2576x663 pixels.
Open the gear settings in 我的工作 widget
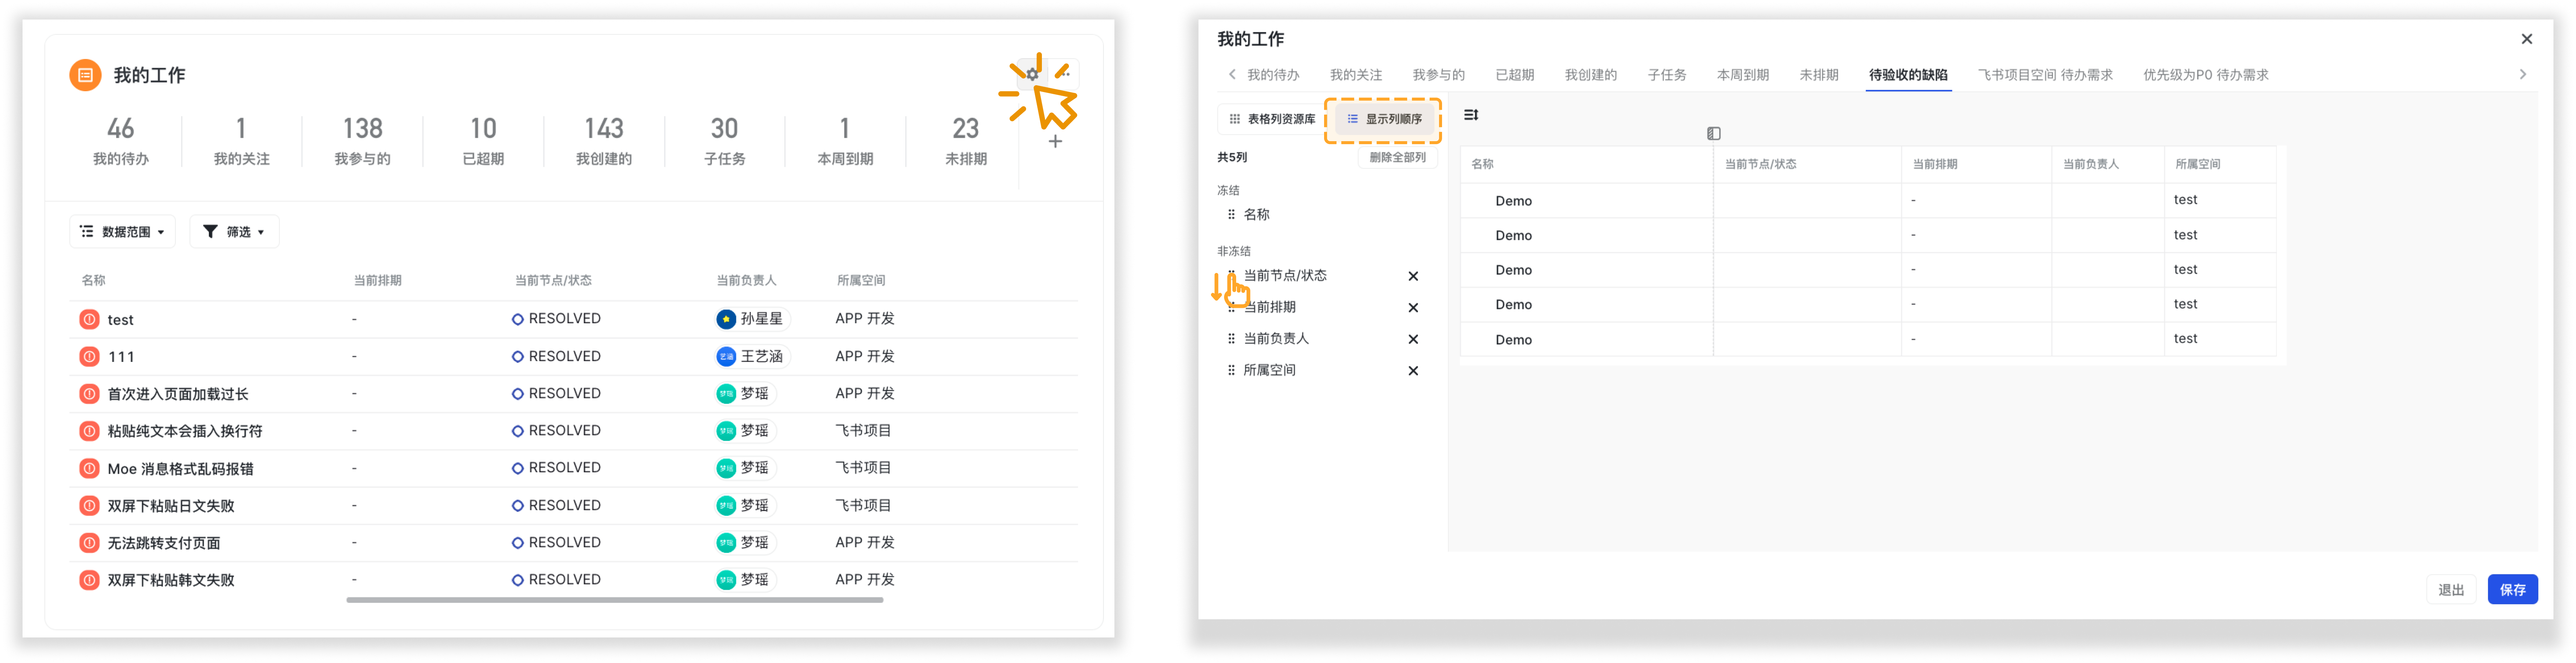coord(1032,74)
